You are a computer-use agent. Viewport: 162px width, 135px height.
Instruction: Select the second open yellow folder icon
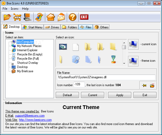pyautogui.click(x=100, y=47)
